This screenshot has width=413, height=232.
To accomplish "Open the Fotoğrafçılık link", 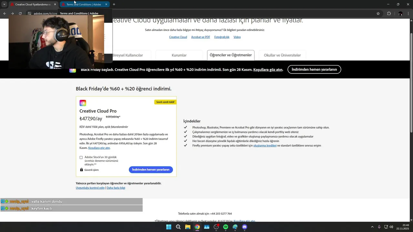I will 222,37.
